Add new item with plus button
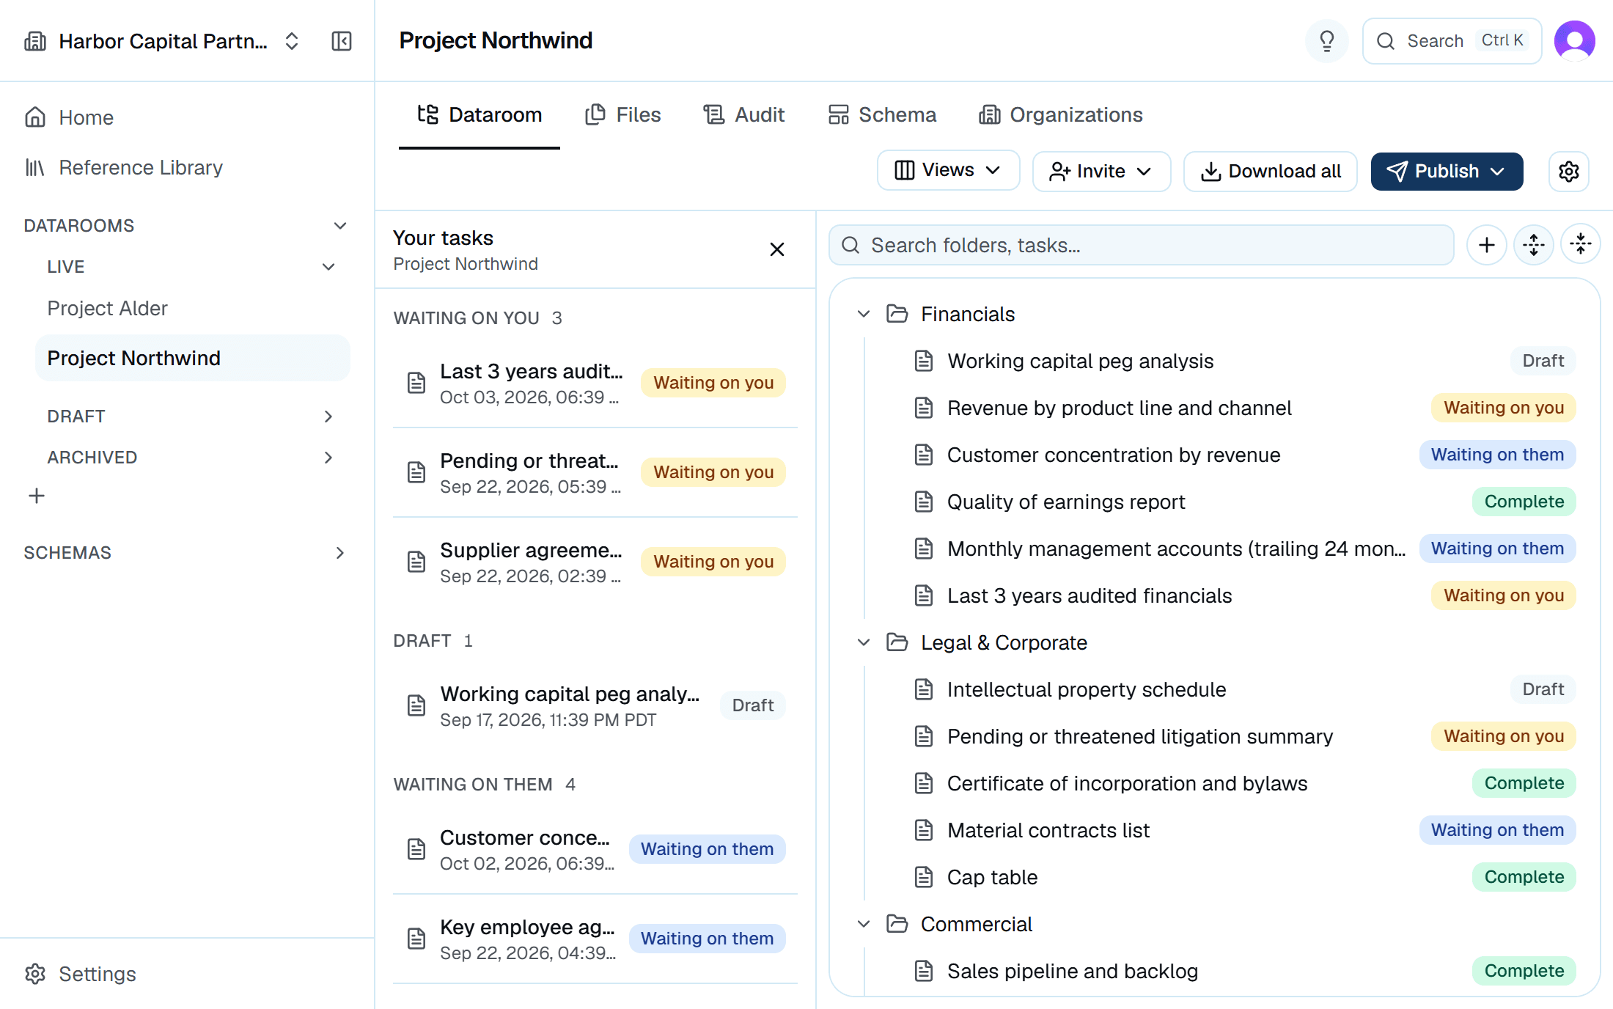Viewport: 1613px width, 1009px height. coord(1486,245)
